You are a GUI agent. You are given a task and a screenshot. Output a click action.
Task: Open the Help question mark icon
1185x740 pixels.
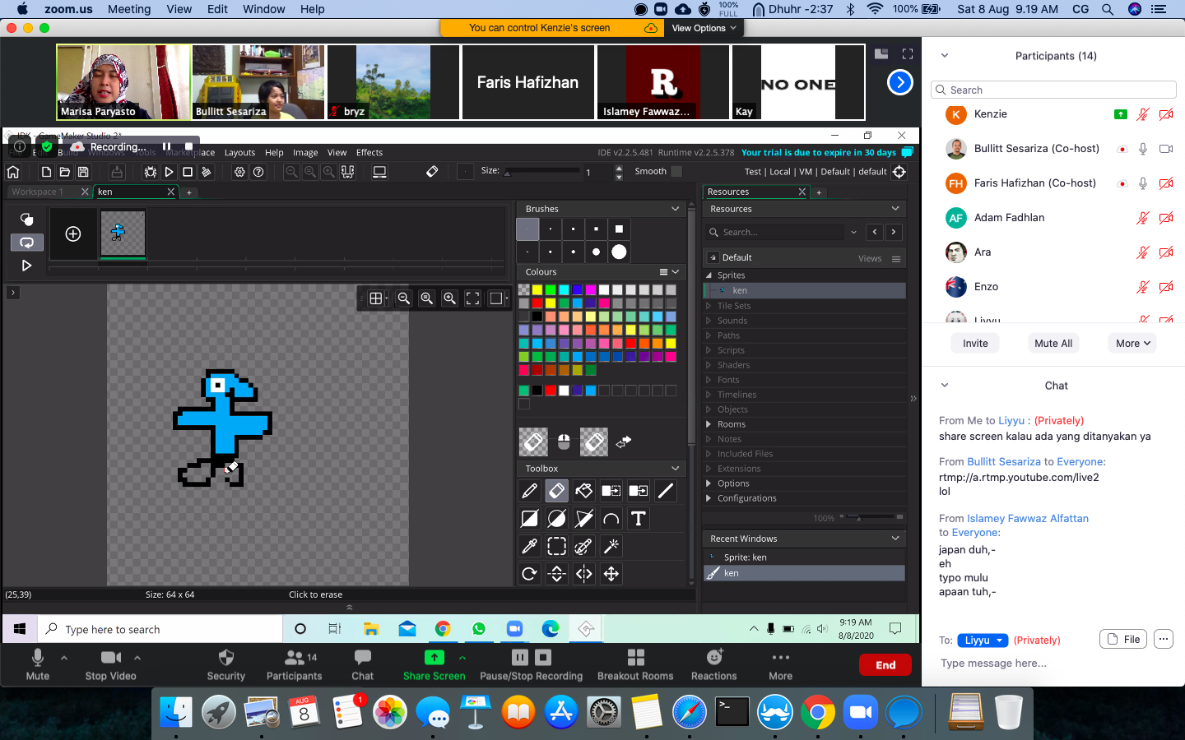point(258,172)
